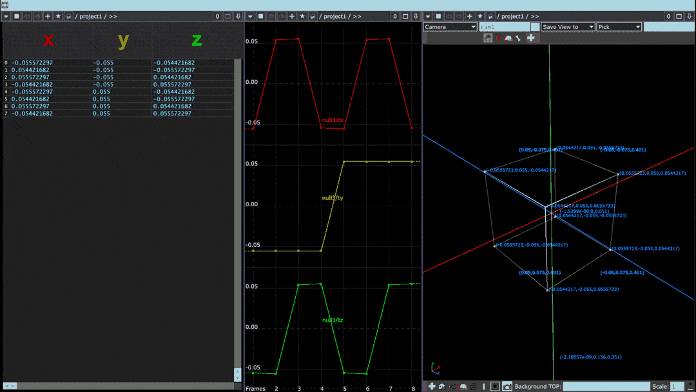
Task: Click the camera snapshot icon
Action: pyautogui.click(x=507, y=387)
